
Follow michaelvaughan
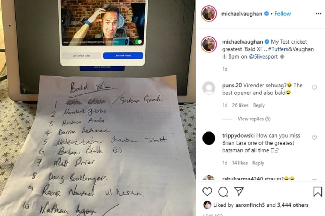click(x=283, y=14)
